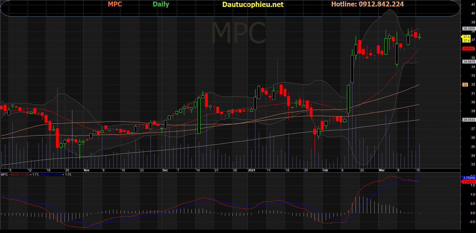The width and height of the screenshot is (476, 233).
Task: Click the Nov month label on time axis
Action: click(86, 170)
